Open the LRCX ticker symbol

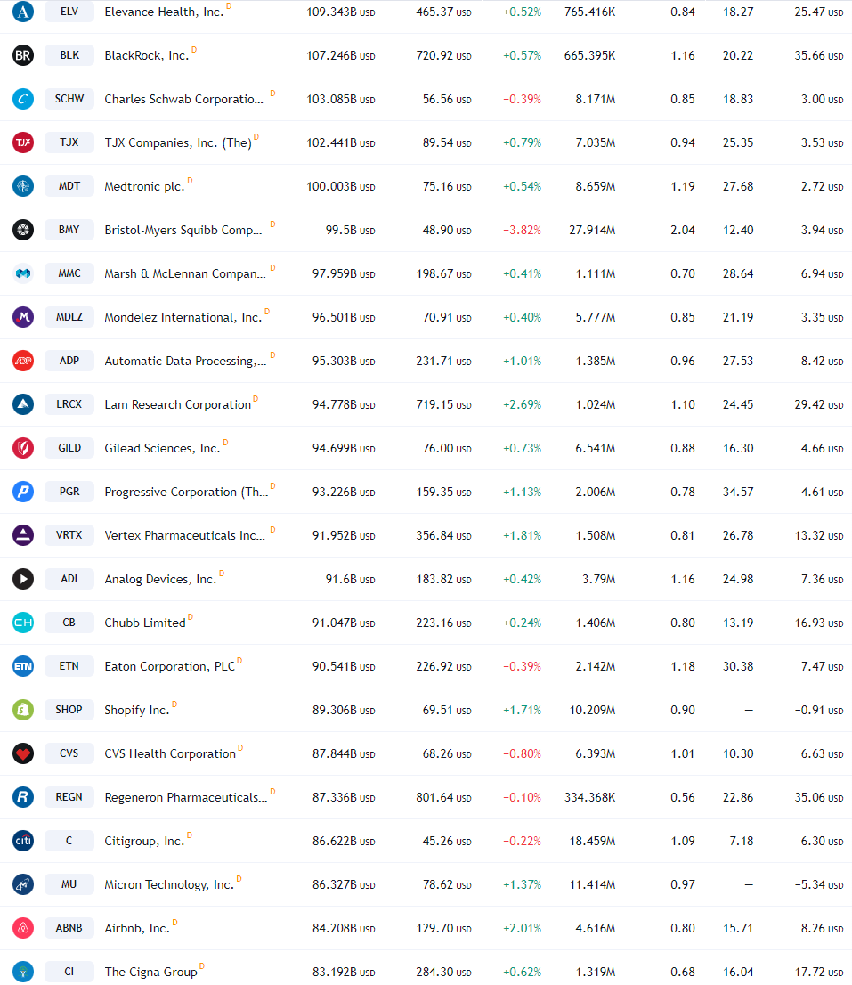pos(69,404)
